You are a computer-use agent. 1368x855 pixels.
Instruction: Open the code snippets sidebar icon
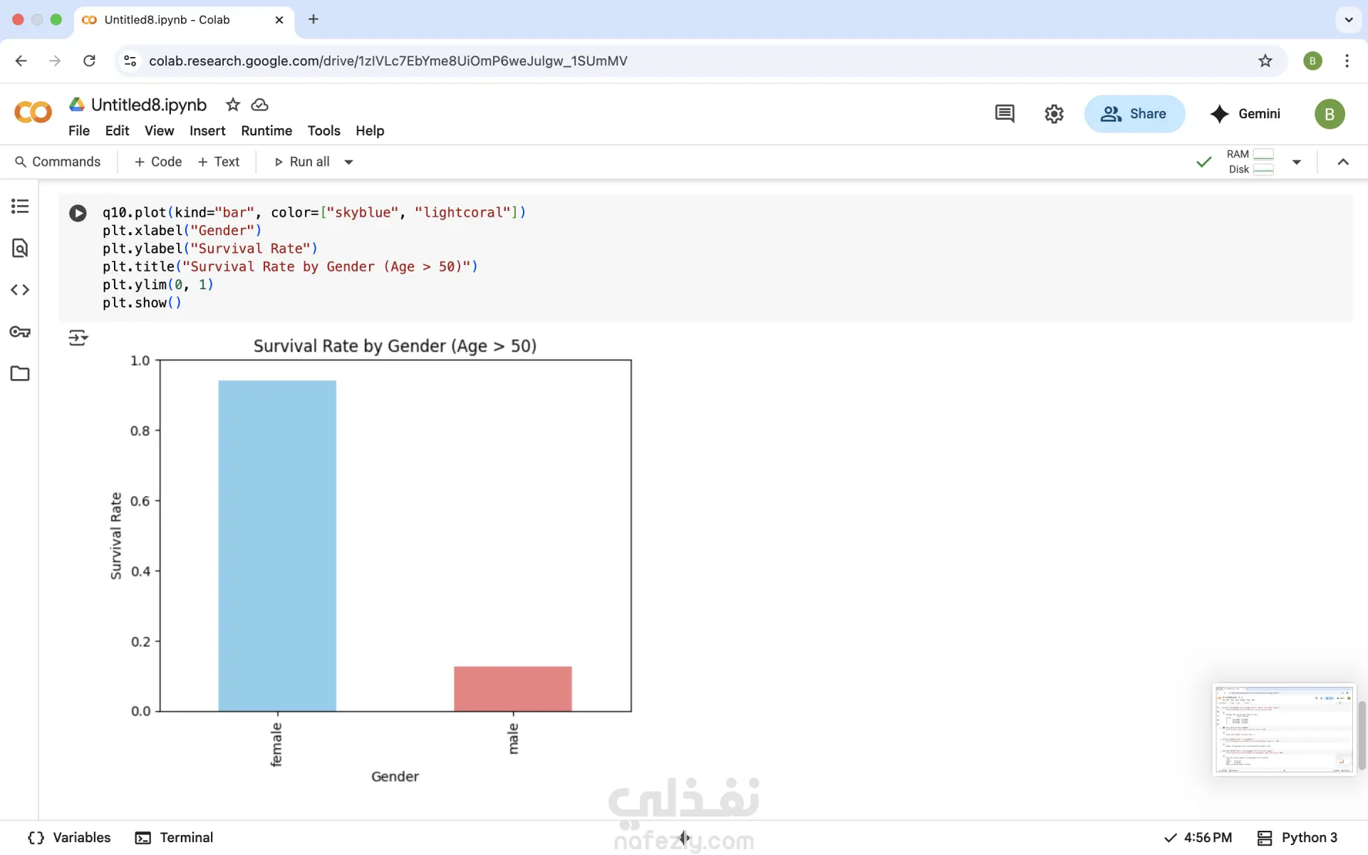[20, 290]
